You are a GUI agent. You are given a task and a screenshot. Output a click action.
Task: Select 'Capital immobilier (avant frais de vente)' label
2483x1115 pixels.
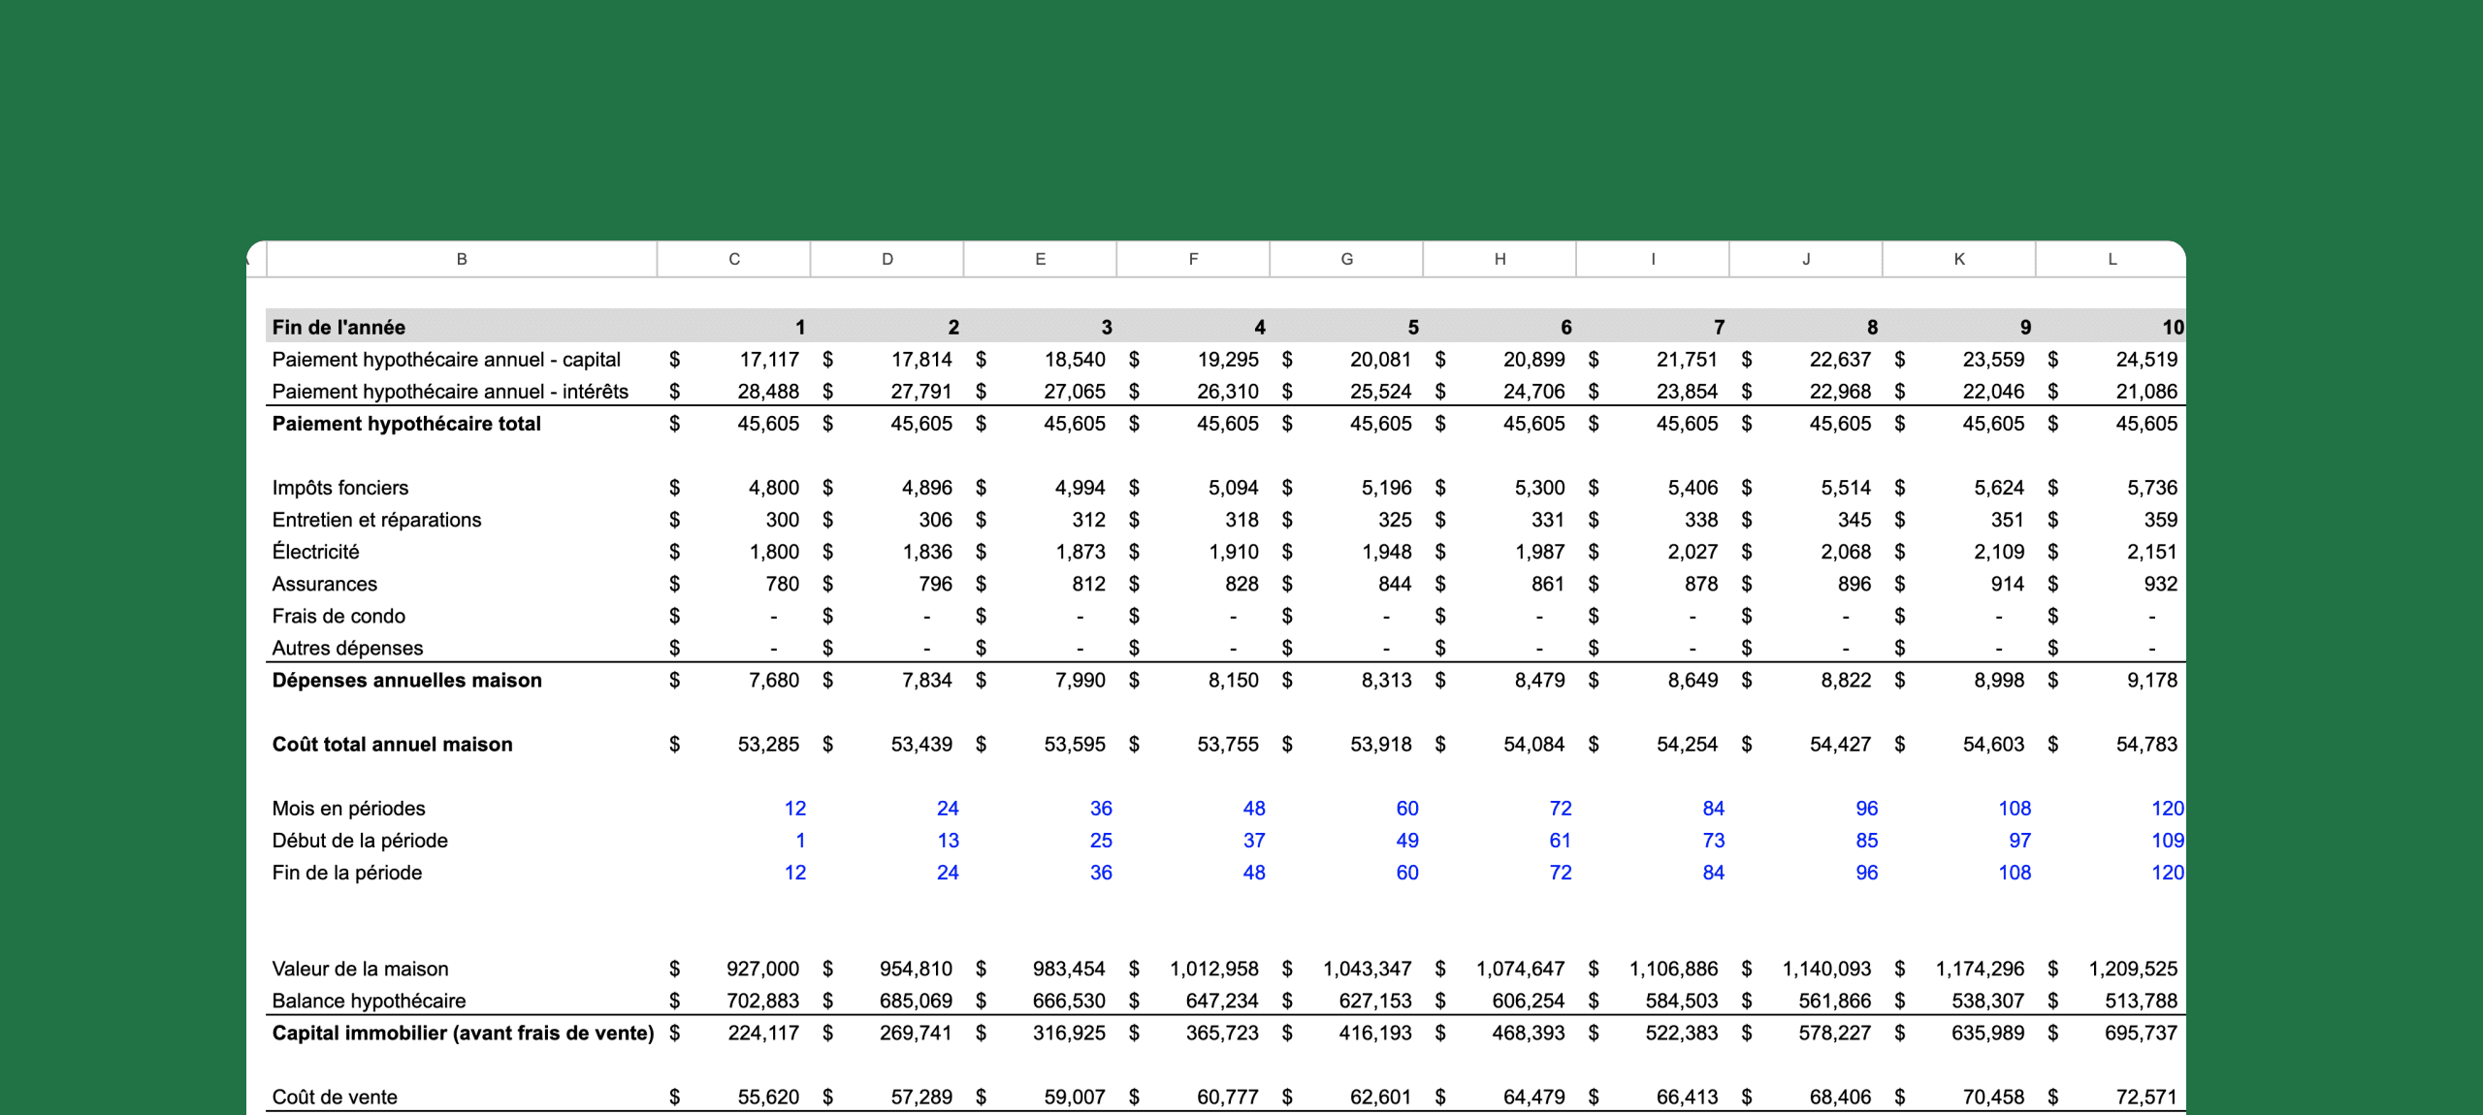click(463, 1033)
